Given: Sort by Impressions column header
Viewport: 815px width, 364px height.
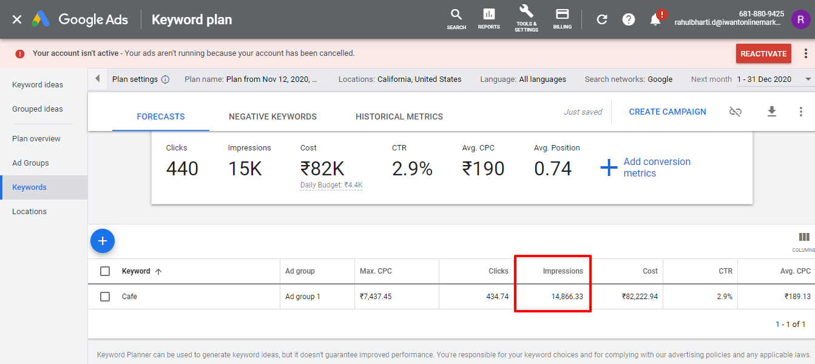Looking at the screenshot, I should 563,271.
